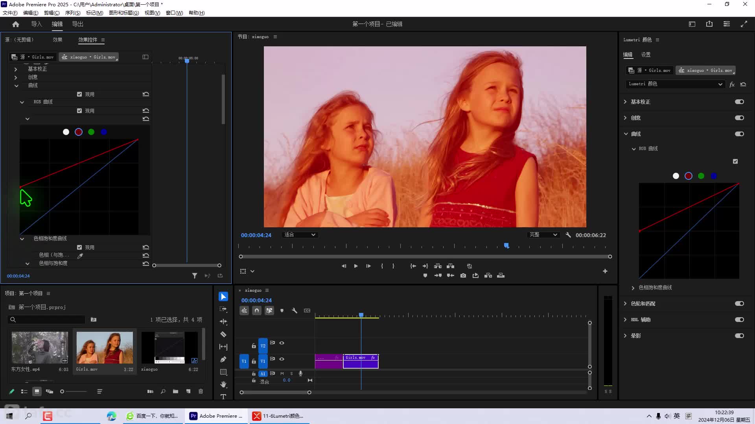Click the Home icon in the header bar
The height and width of the screenshot is (424, 755).
point(16,24)
